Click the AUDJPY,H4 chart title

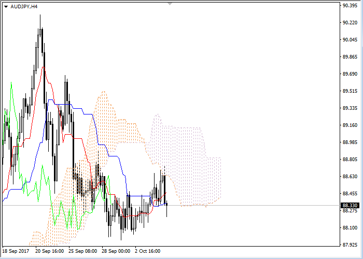[24, 7]
